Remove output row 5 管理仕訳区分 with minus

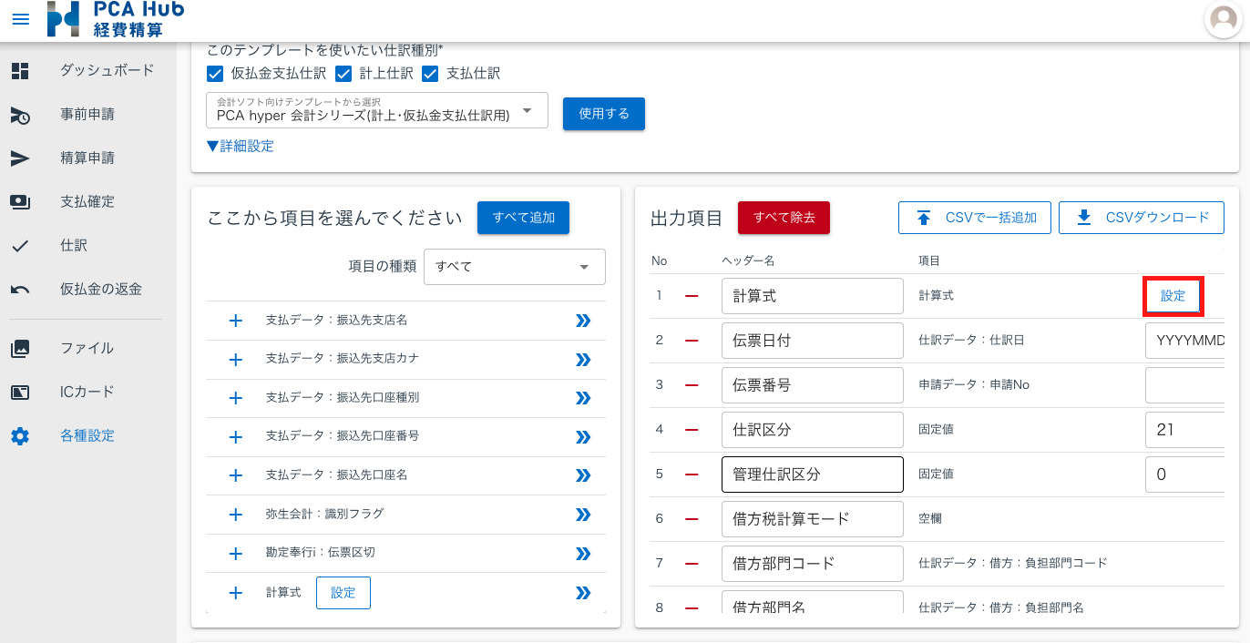tap(692, 475)
